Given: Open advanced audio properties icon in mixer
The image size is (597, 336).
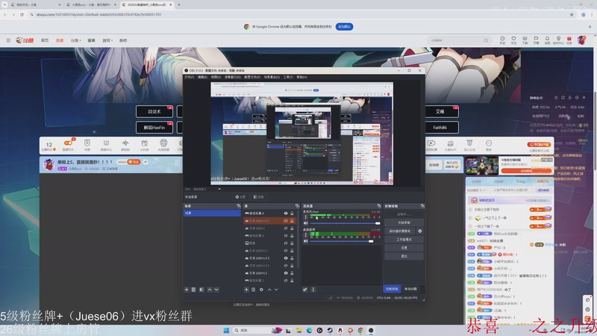Looking at the screenshot, I should tap(305, 290).
